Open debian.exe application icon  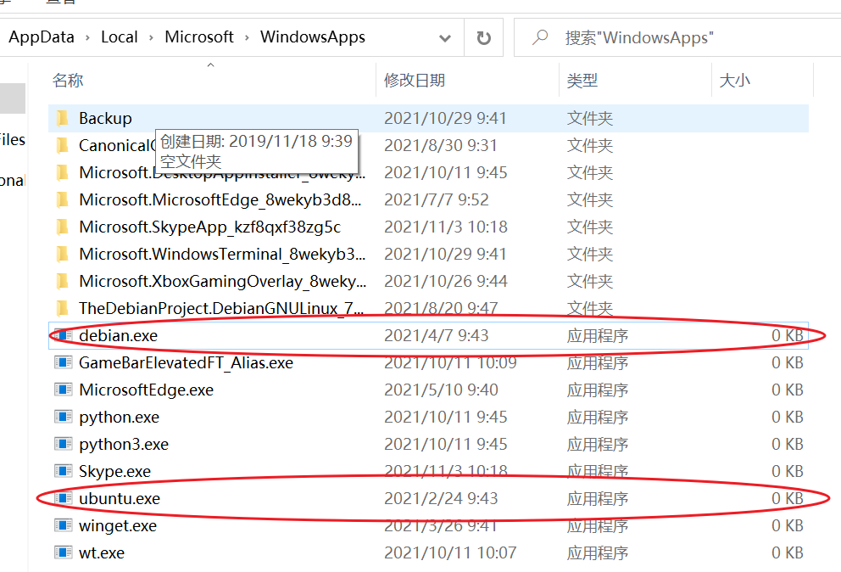coord(64,335)
